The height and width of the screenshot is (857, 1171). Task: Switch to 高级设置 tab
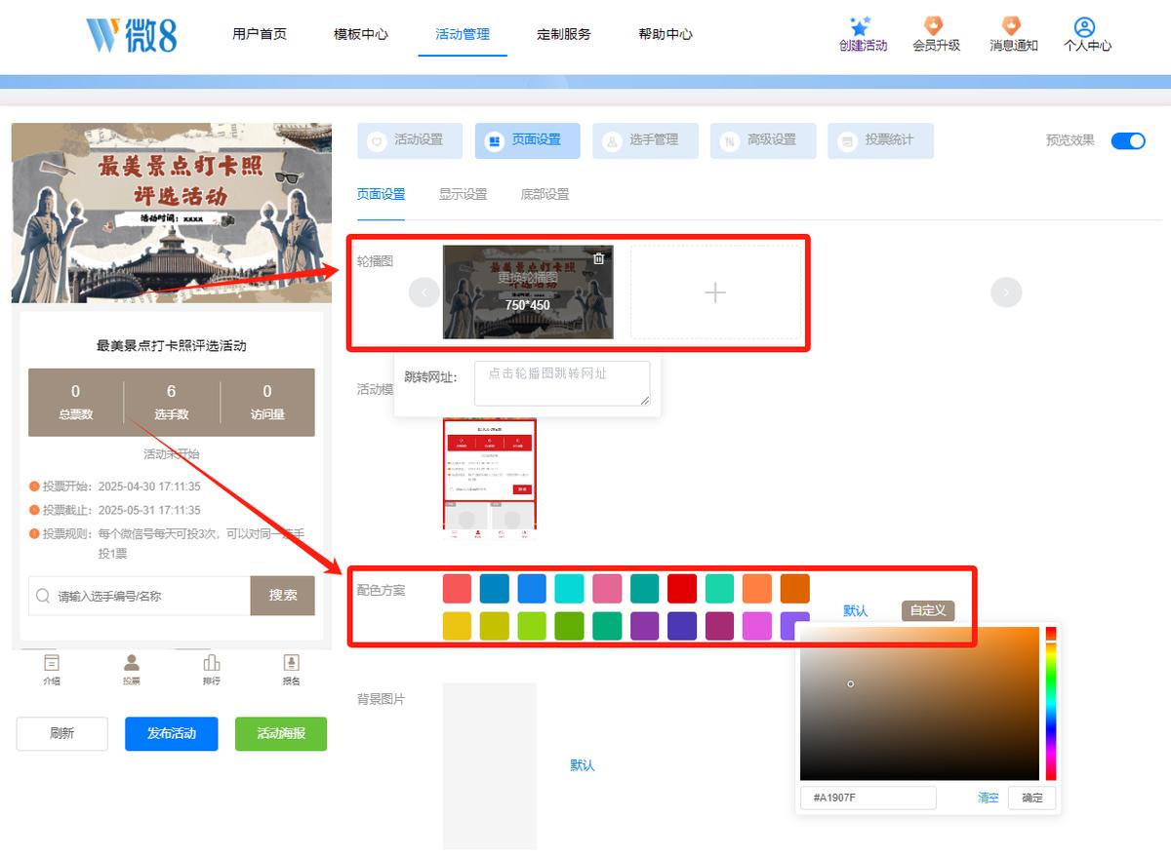tap(763, 140)
